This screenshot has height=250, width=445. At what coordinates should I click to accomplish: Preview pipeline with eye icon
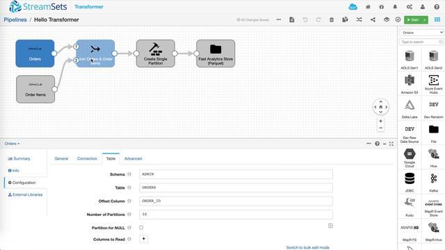coord(387,19)
